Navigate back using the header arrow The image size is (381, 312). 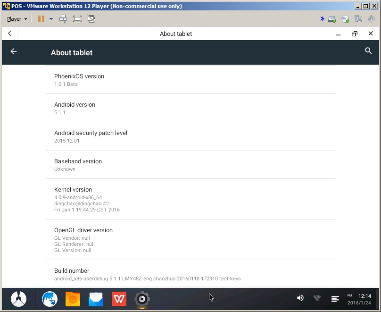pyautogui.click(x=14, y=51)
